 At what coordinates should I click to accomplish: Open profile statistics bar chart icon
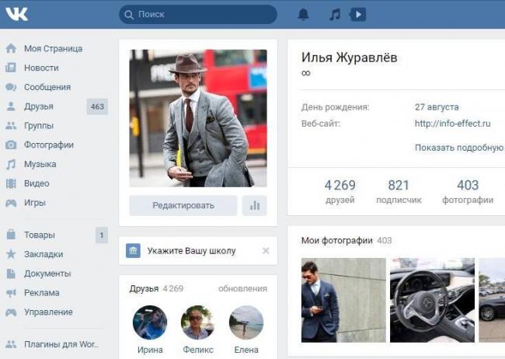(254, 205)
